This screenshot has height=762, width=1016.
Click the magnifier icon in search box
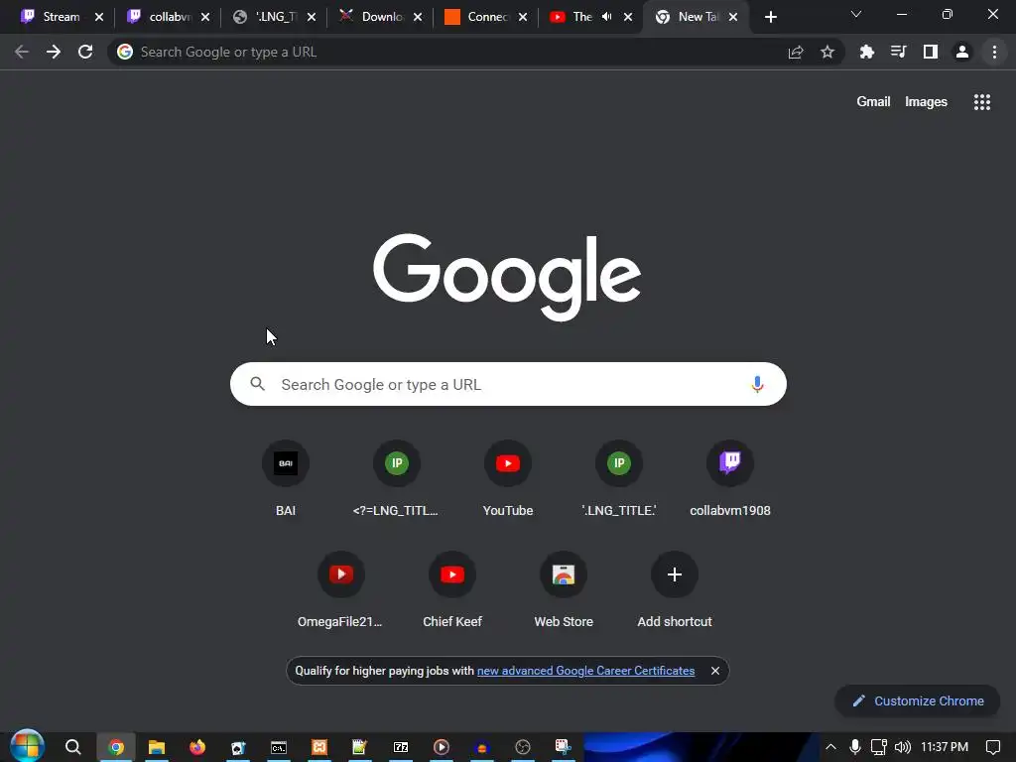(257, 384)
